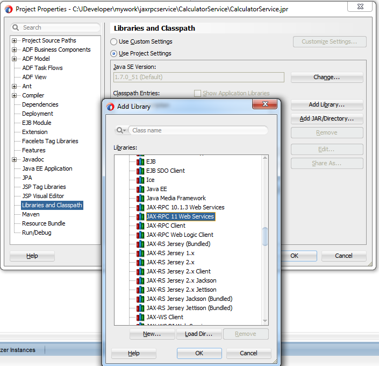
Task: Select Dependencies in the properties tree
Action: click(x=40, y=104)
